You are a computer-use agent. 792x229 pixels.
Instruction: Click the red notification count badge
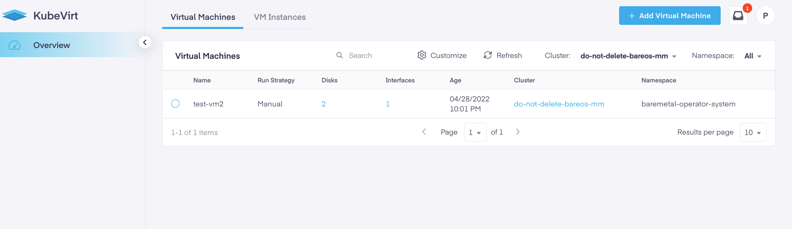(747, 8)
